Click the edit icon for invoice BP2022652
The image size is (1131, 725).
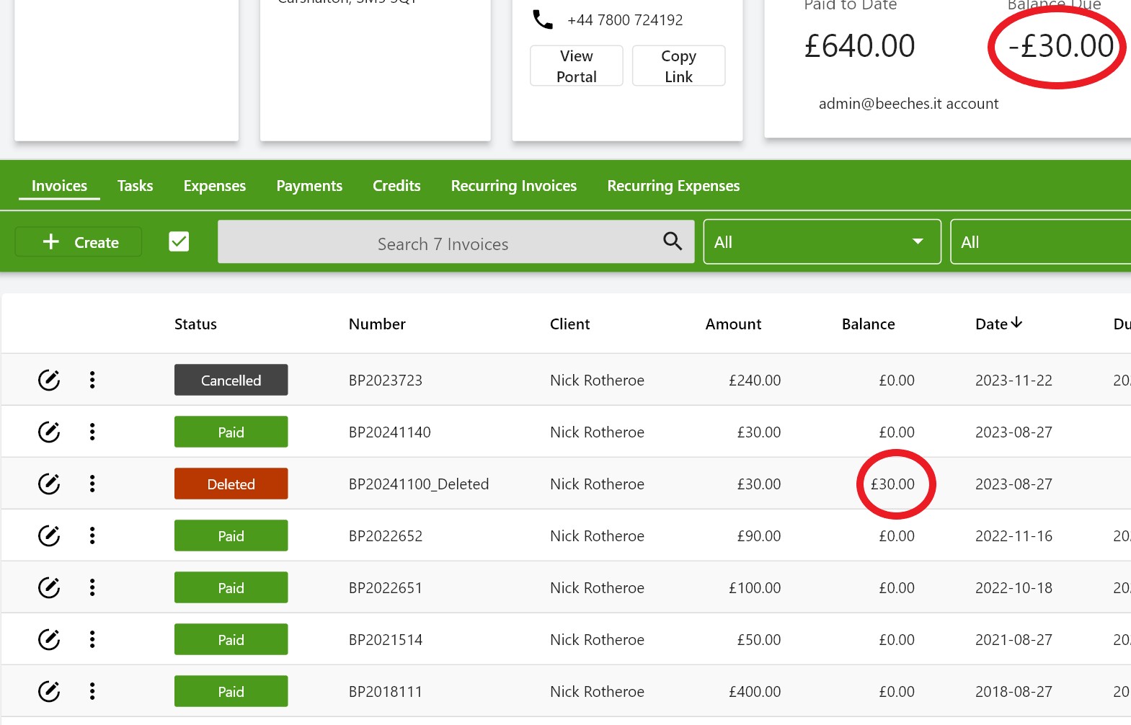tap(49, 535)
